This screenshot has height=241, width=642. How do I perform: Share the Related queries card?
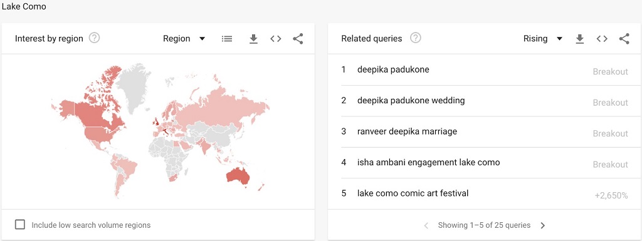click(x=624, y=39)
